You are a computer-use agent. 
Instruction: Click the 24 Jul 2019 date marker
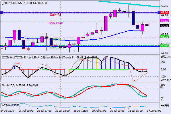[x=8, y=110]
